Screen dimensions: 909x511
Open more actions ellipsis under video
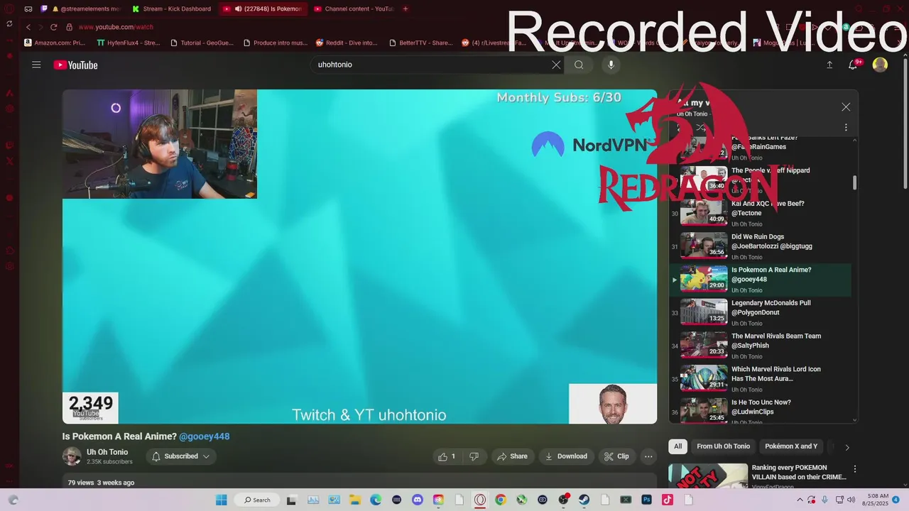648,456
